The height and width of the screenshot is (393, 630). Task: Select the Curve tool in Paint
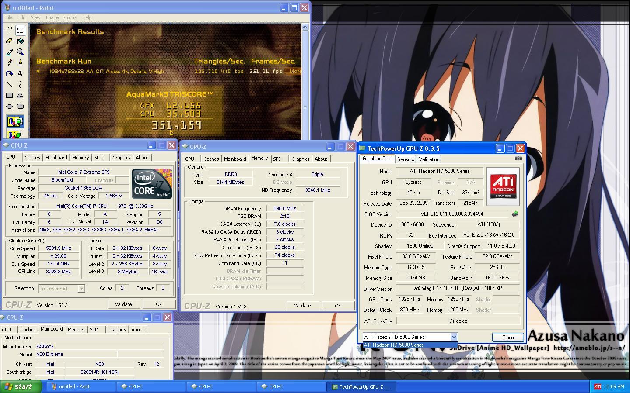click(21, 85)
